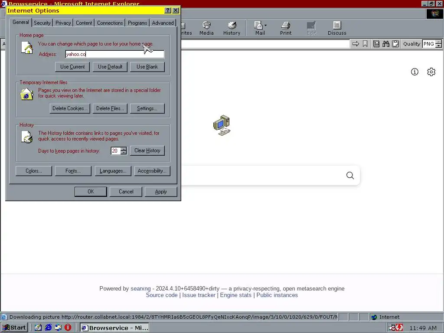Click the Show Desktop quick launch icon
The image size is (444, 333).
(38, 328)
